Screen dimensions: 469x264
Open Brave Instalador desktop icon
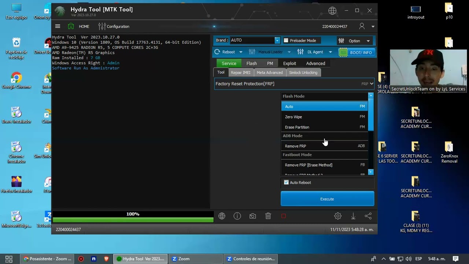[x=16, y=115]
